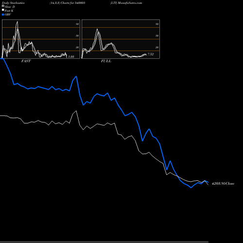243x243 pixels.
Task: Click the 20 level label in FAST chart
Action: pyautogui.click(x=77, y=47)
